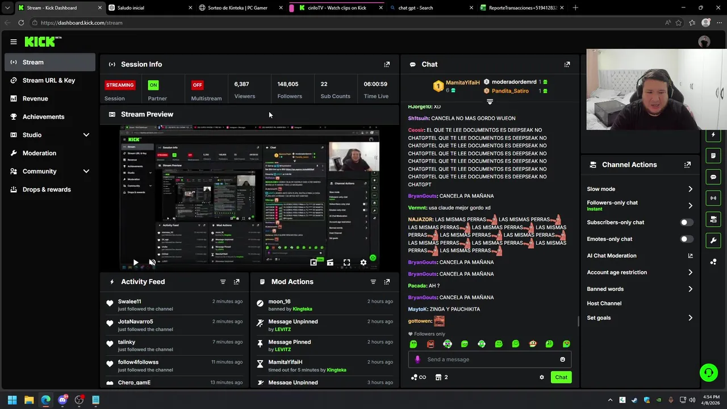Screen dimensions: 727x409
Task: Expand Banned words settings
Action: tap(690, 289)
